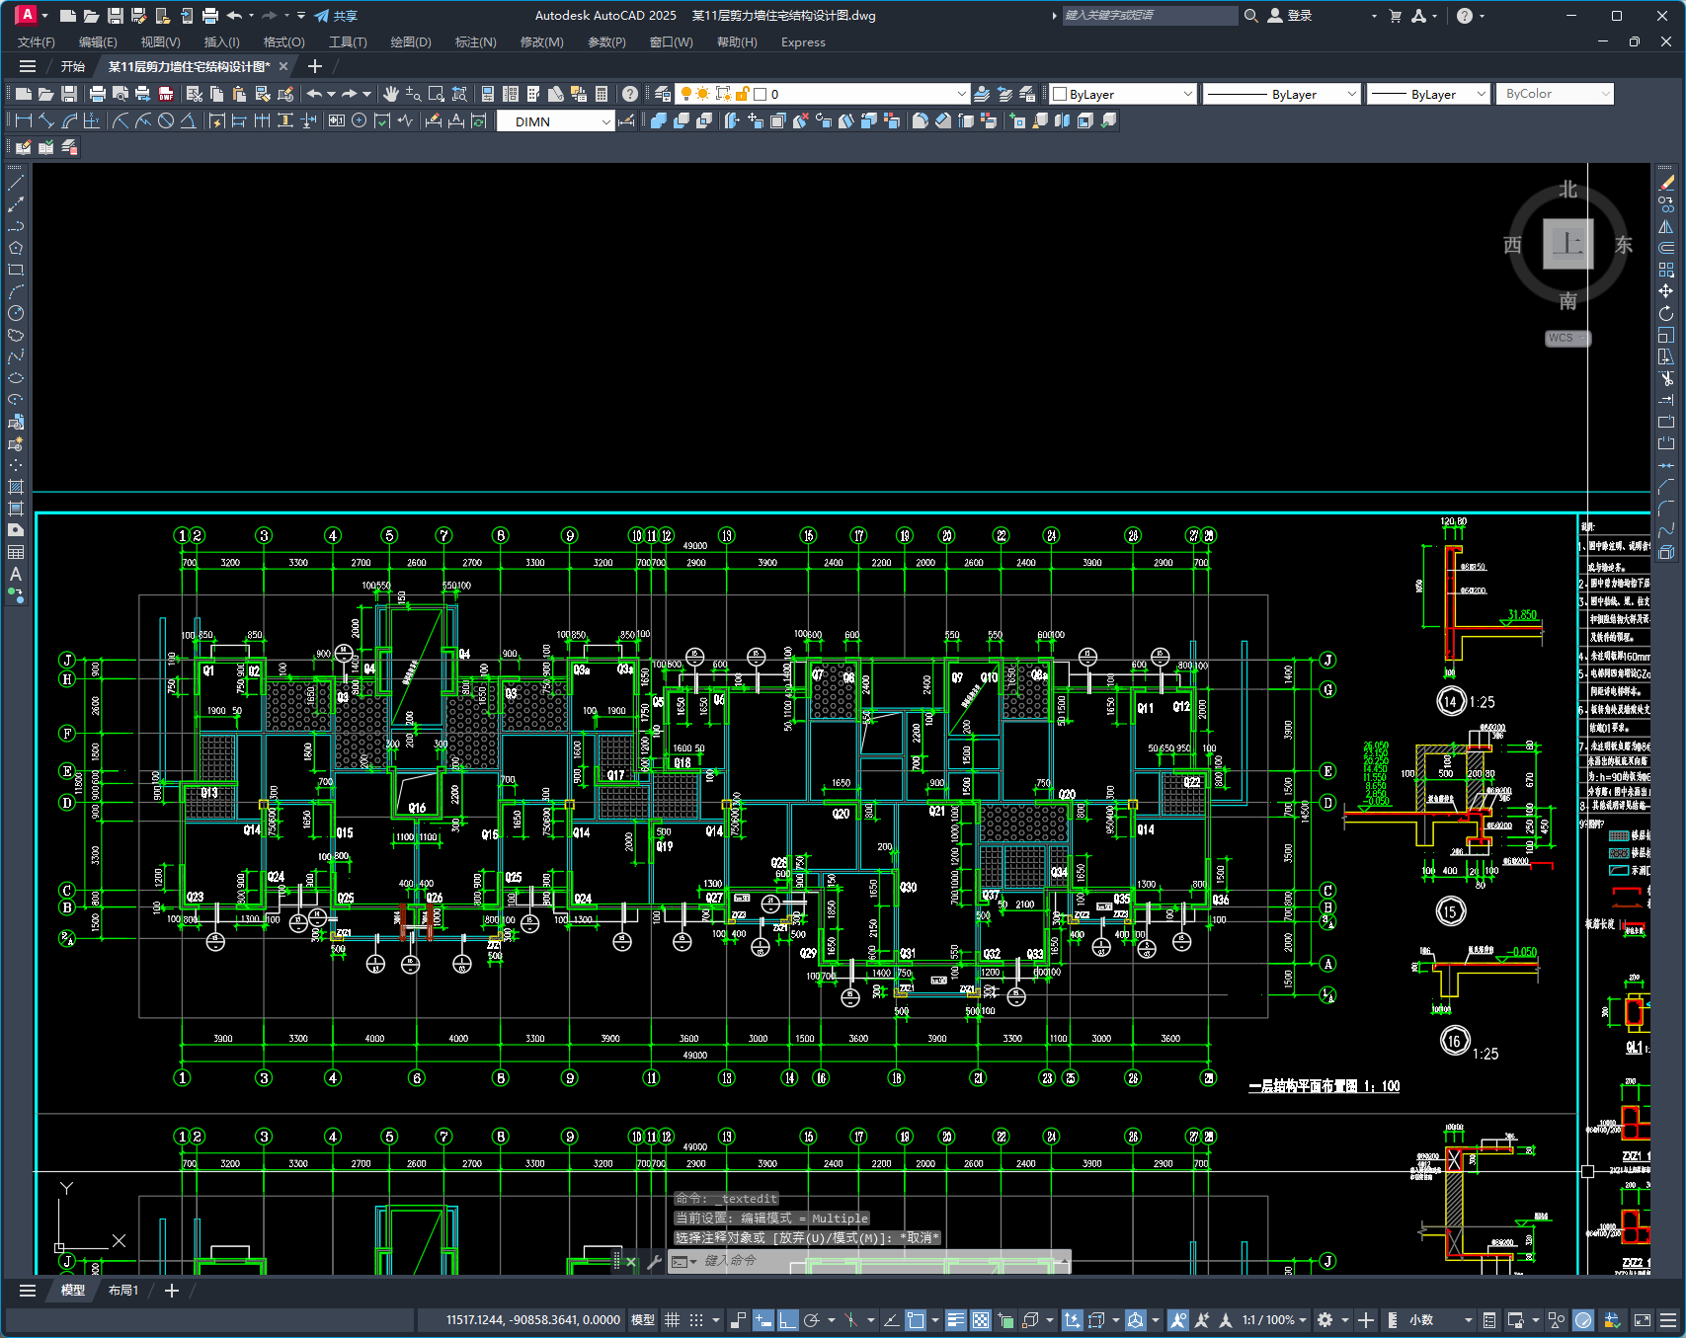Click the 模型 button in status bar
The height and width of the screenshot is (1338, 1686).
[x=642, y=1320]
